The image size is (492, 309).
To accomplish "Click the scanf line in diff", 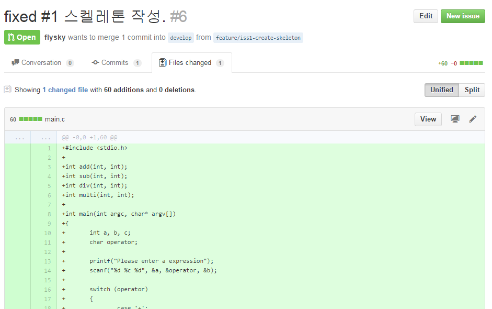I will click(153, 270).
